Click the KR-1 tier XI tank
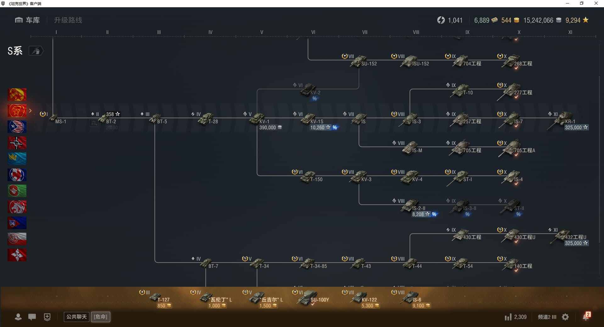 (x=563, y=119)
